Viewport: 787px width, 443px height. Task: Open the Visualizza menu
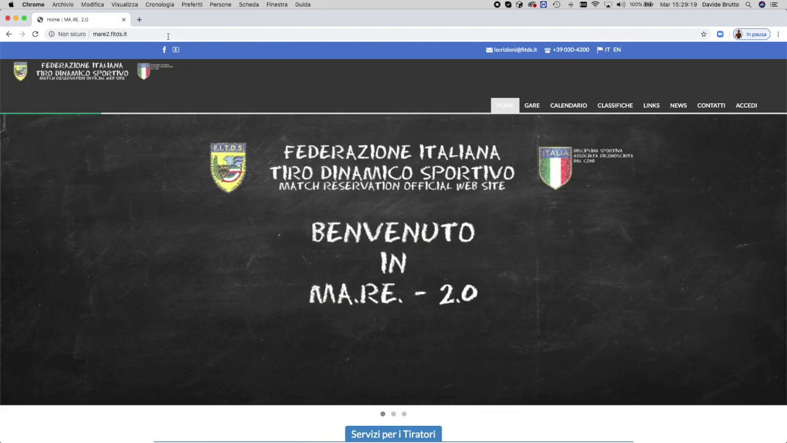[x=124, y=4]
